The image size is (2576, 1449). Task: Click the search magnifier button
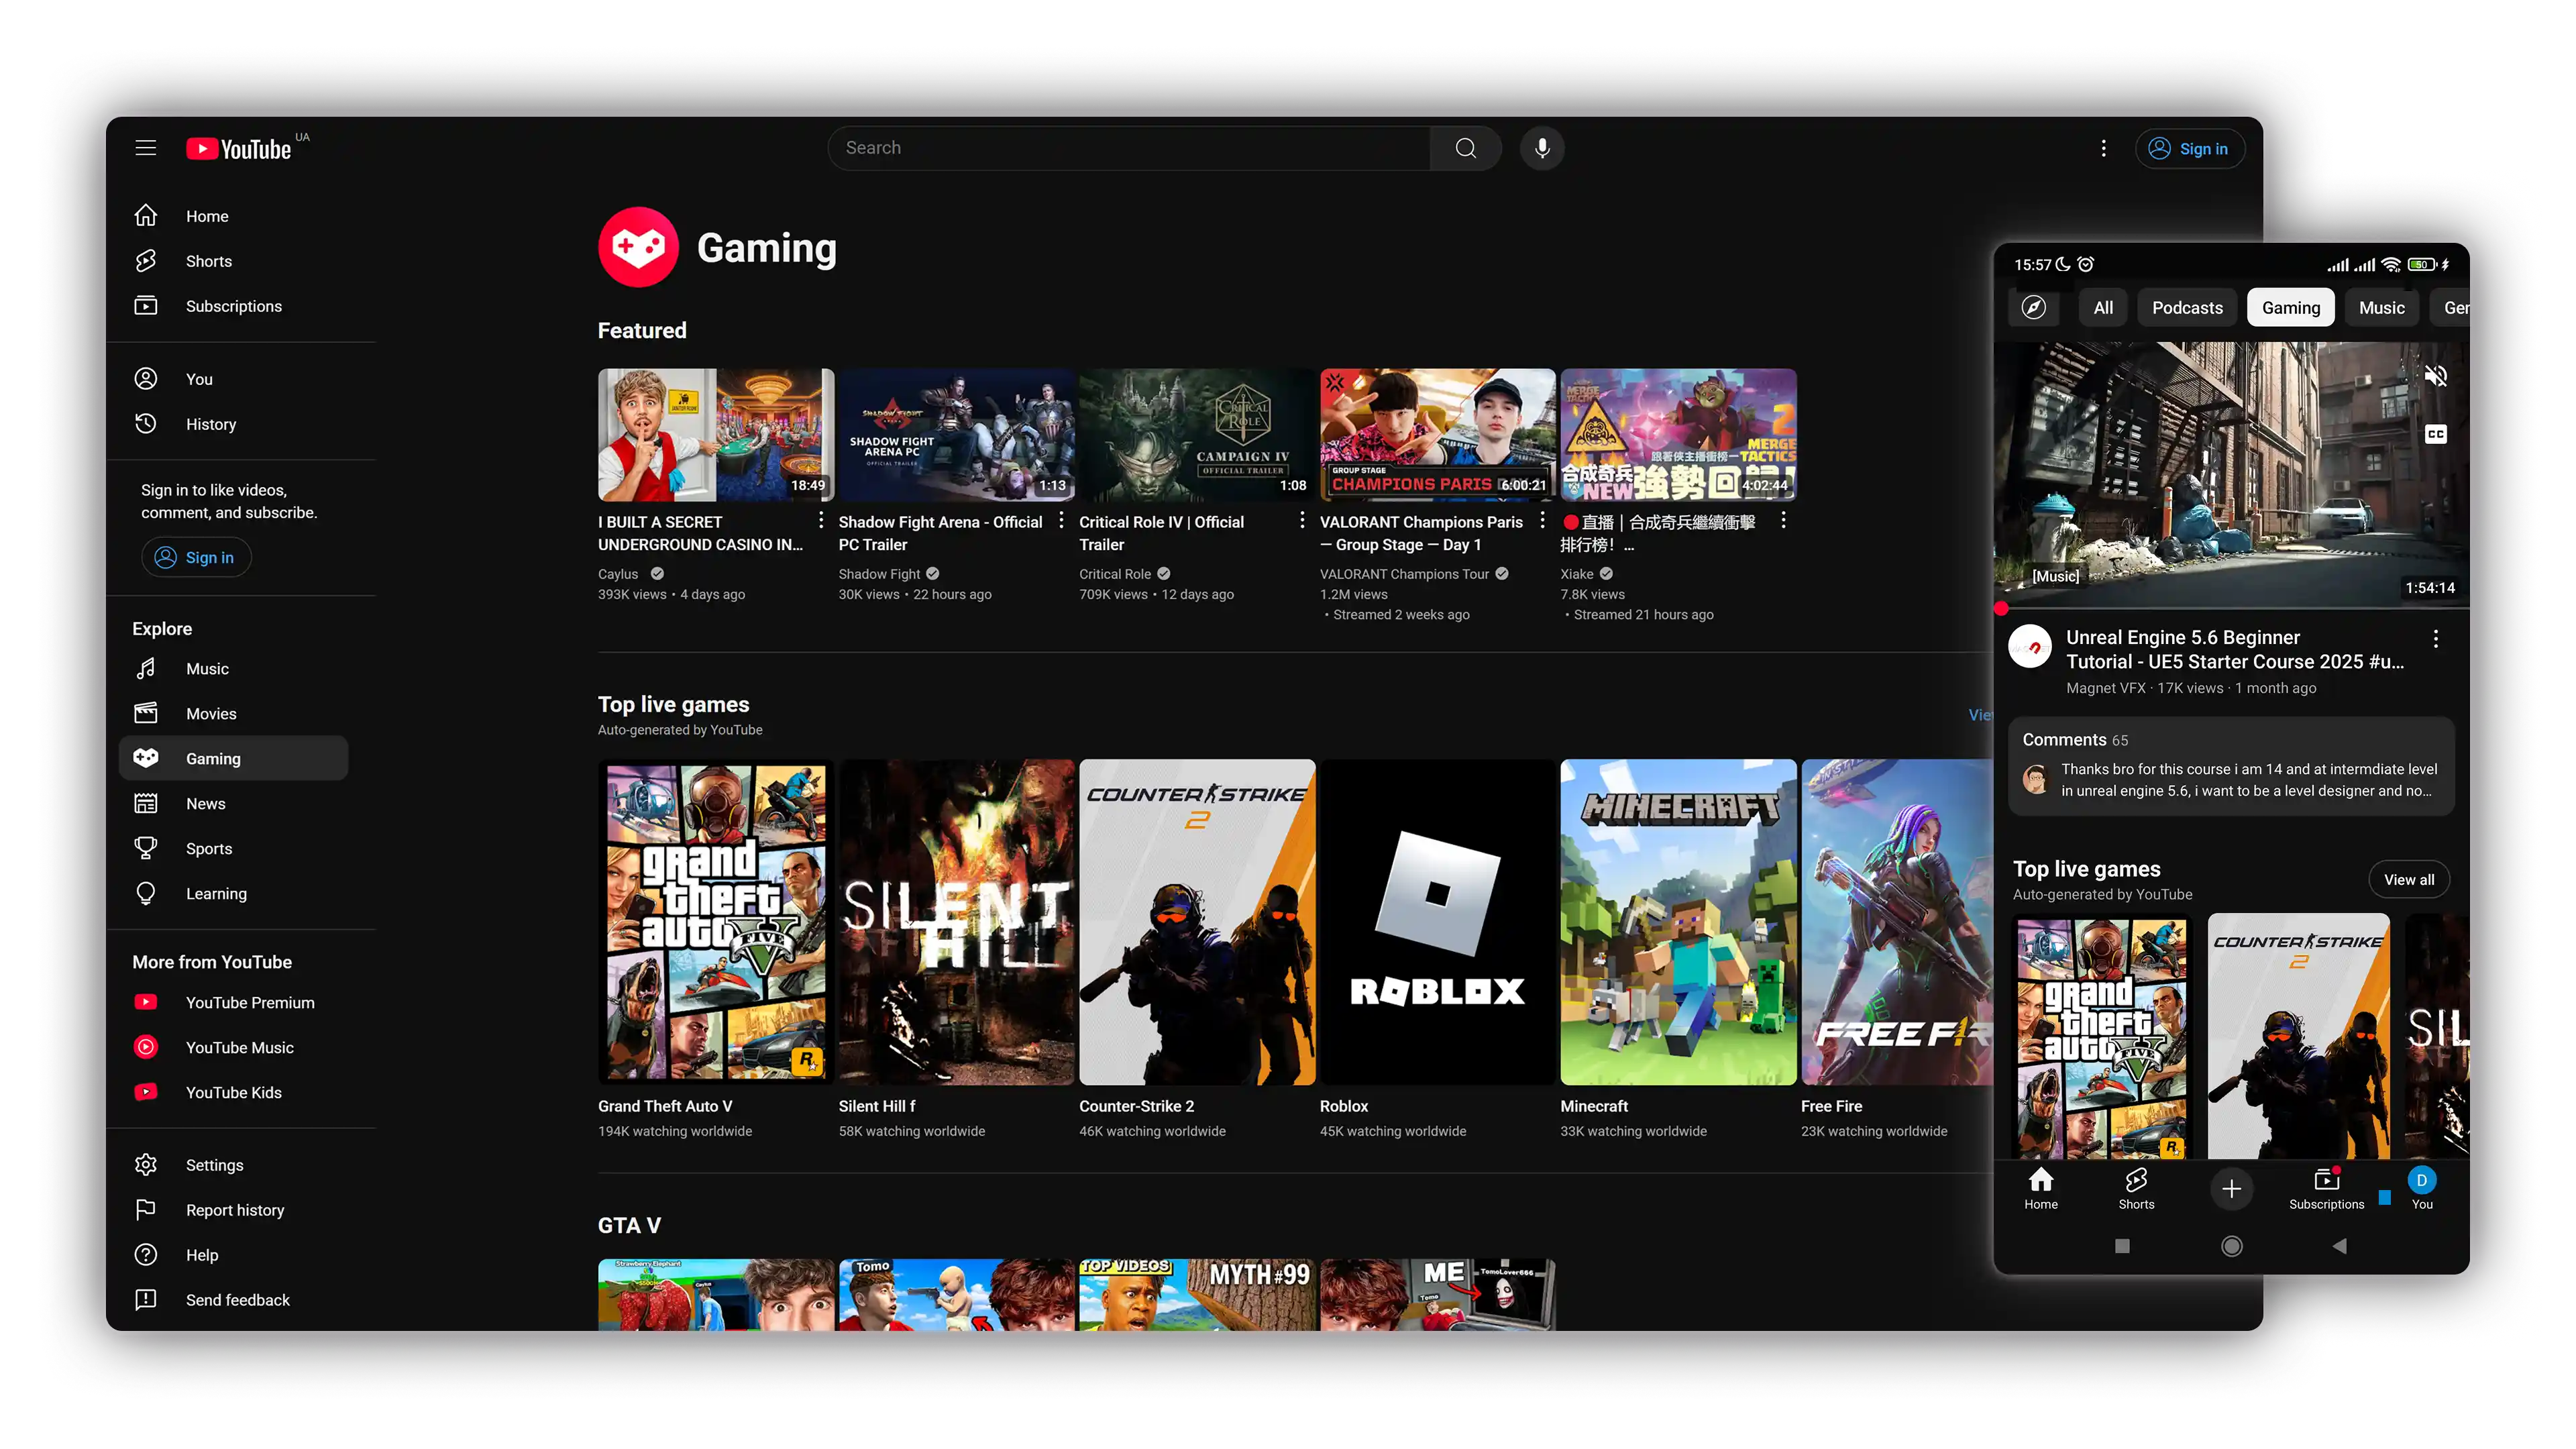1465,148
